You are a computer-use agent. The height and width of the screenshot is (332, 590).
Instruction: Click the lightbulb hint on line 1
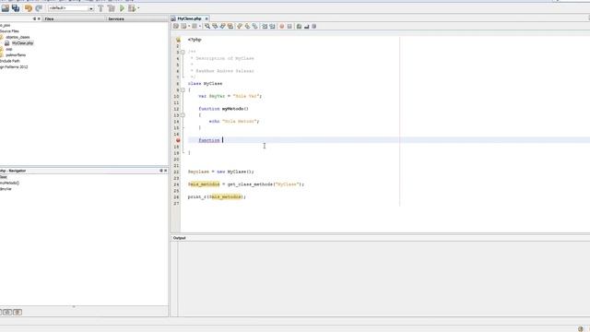178,40
